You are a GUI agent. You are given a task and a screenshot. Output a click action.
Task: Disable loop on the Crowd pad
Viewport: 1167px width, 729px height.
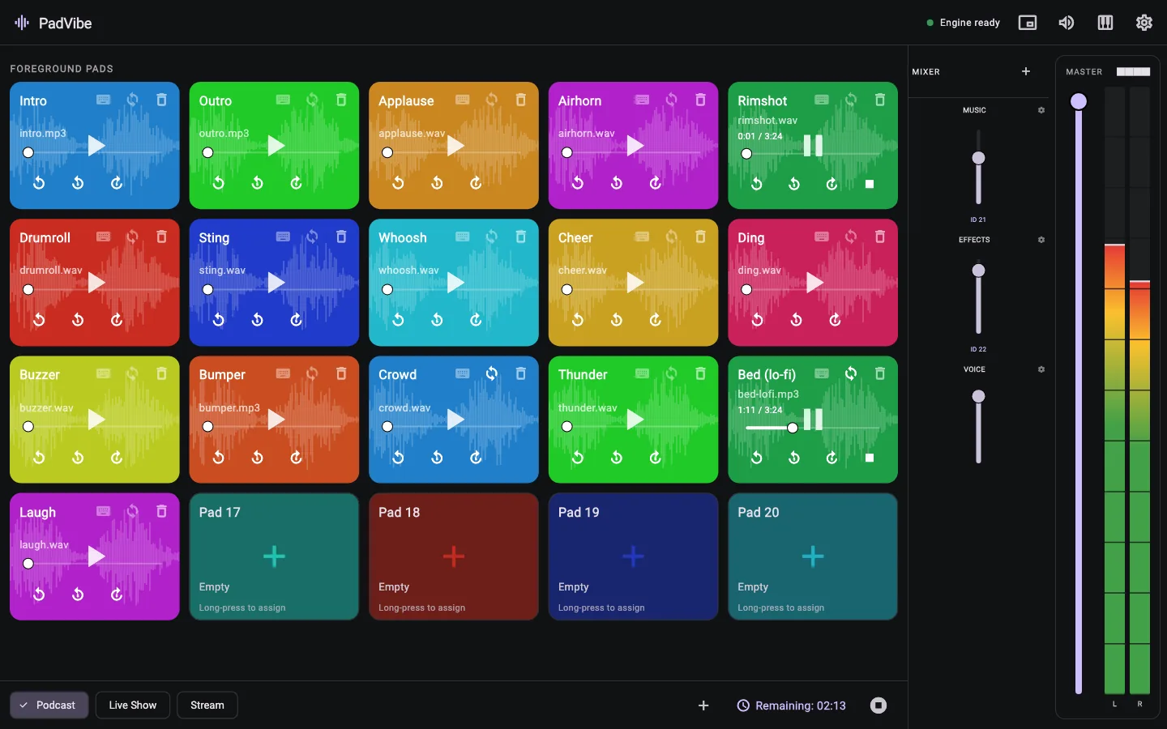[491, 373]
